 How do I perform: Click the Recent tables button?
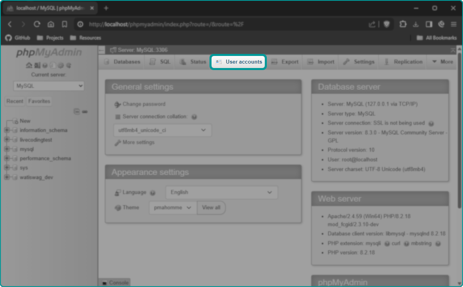(x=15, y=101)
